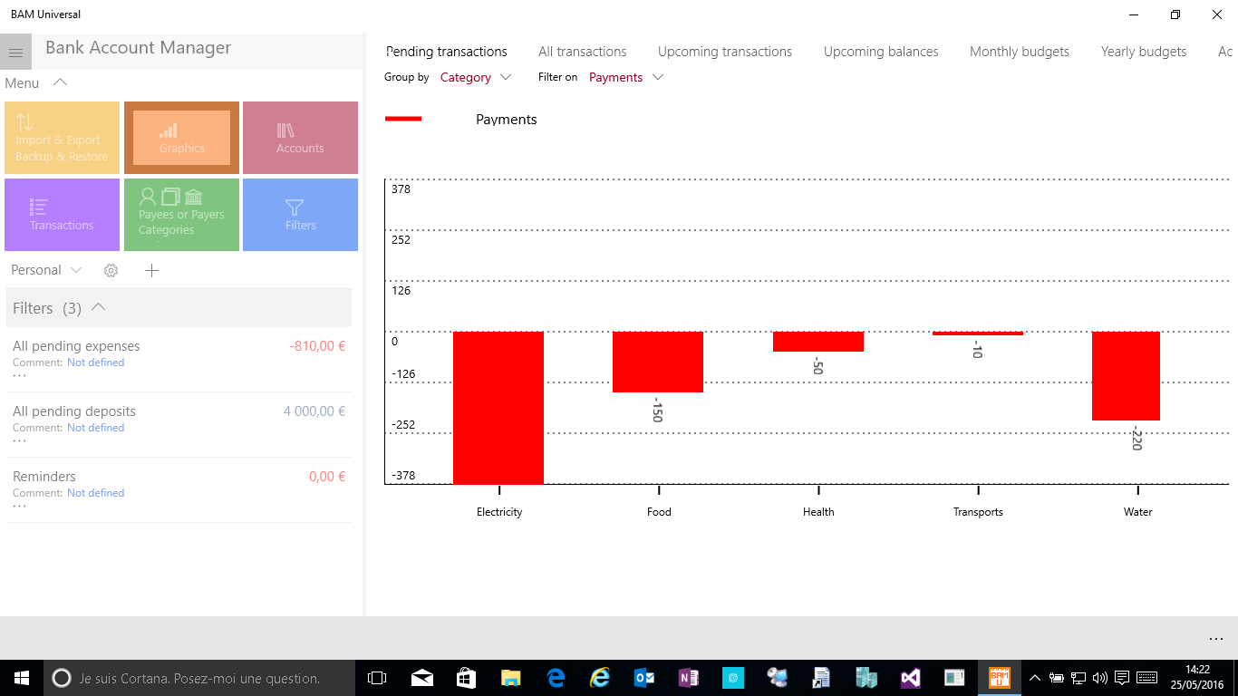Click the Food bar showing -150
Image resolution: width=1238 pixels, height=696 pixels.
[x=658, y=362]
